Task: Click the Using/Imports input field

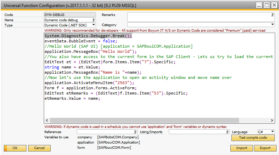Action: pos(199,132)
